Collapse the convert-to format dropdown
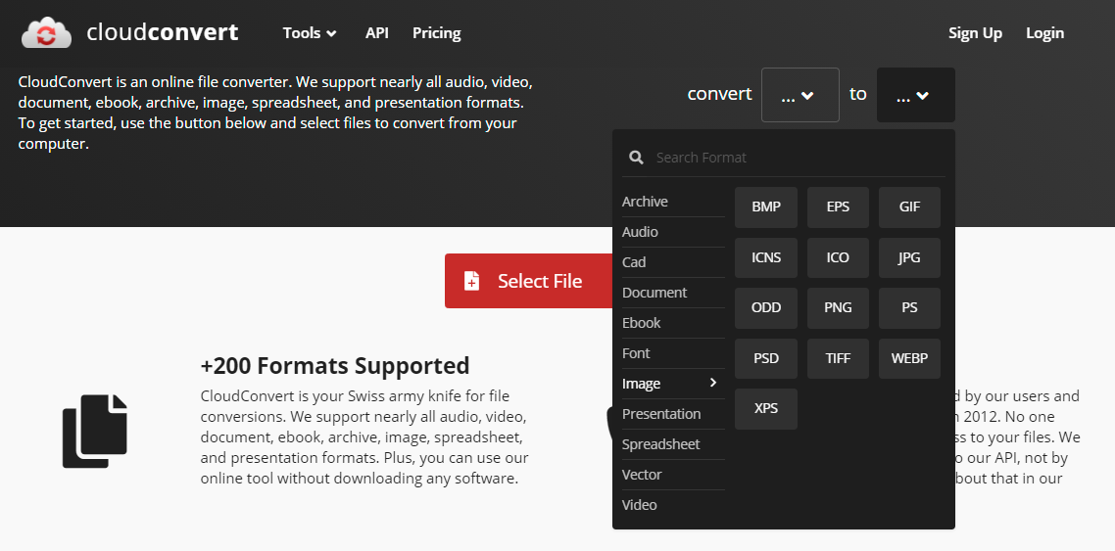 (915, 95)
